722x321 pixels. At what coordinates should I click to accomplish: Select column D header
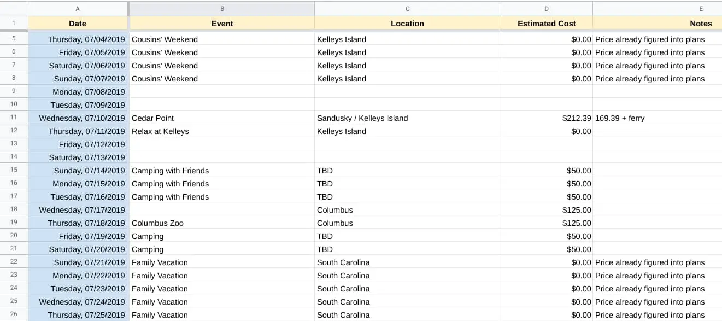(x=547, y=9)
